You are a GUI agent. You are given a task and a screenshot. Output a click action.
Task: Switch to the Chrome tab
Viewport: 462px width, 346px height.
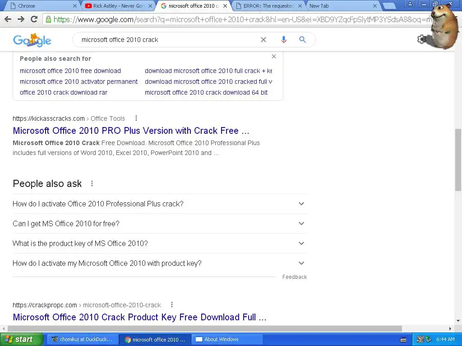point(41,6)
